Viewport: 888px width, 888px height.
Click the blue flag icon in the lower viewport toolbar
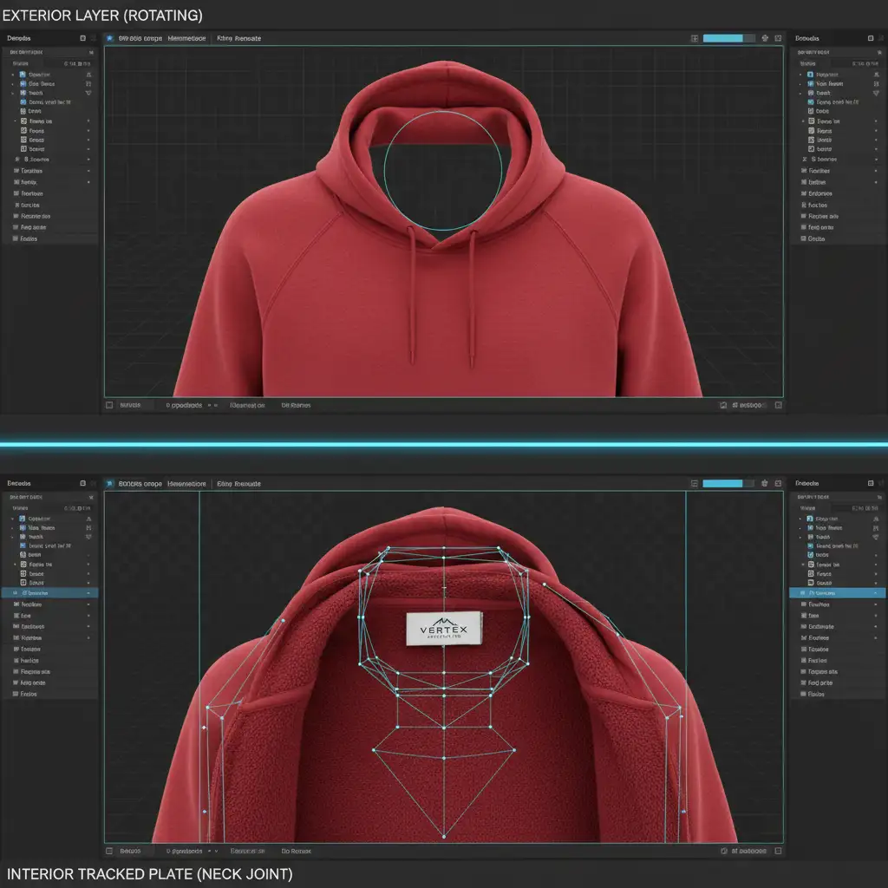click(x=109, y=484)
